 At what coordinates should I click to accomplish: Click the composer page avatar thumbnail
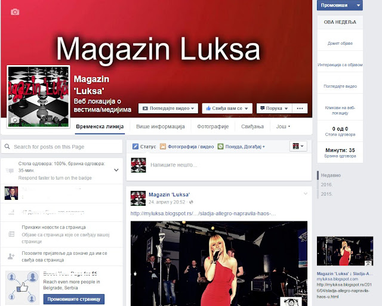click(x=138, y=165)
